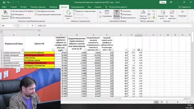Select the Республика Крым cell
The width and height of the screenshot is (194, 109).
(x=39, y=61)
